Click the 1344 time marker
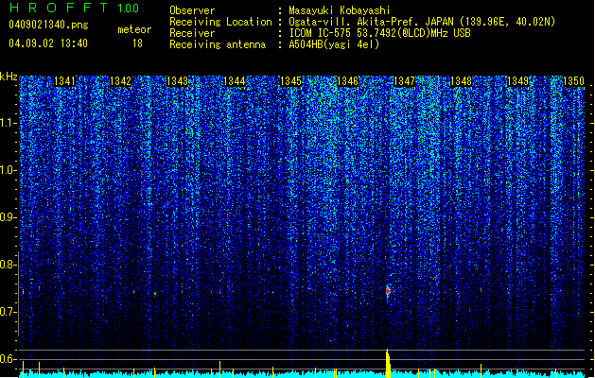Image resolution: width=595 pixels, height=378 pixels. point(235,81)
